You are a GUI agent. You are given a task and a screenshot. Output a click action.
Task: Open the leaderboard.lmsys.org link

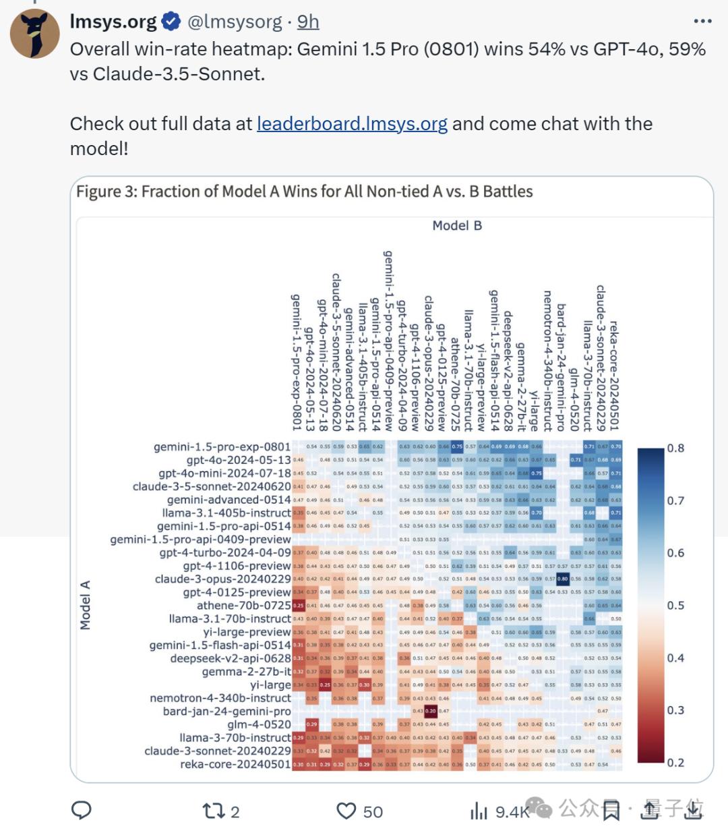pyautogui.click(x=352, y=123)
